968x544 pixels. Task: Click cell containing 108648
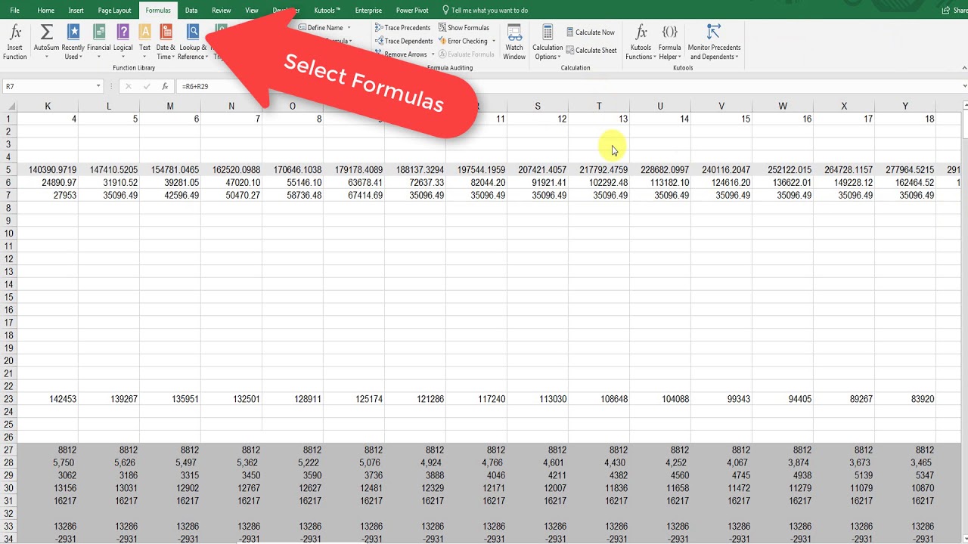coord(599,399)
